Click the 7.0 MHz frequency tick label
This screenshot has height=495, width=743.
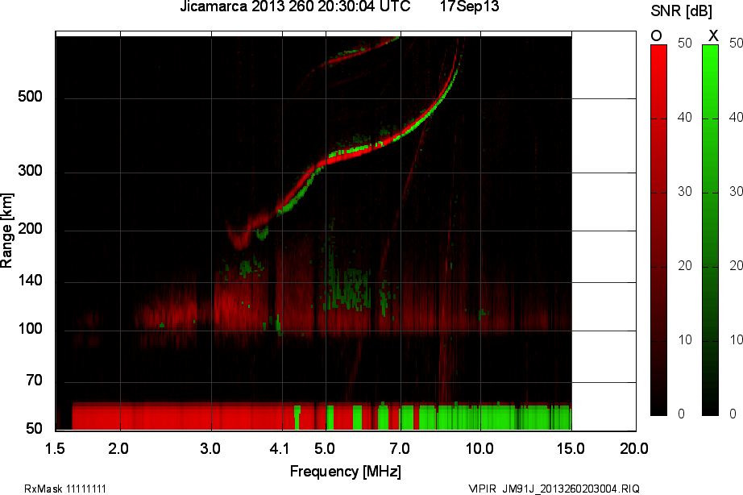pyautogui.click(x=400, y=448)
